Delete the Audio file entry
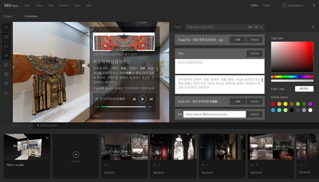This screenshot has width=319, height=182. pos(254,101)
